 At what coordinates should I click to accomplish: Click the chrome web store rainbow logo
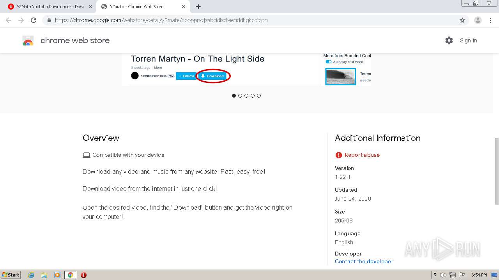[x=28, y=40]
